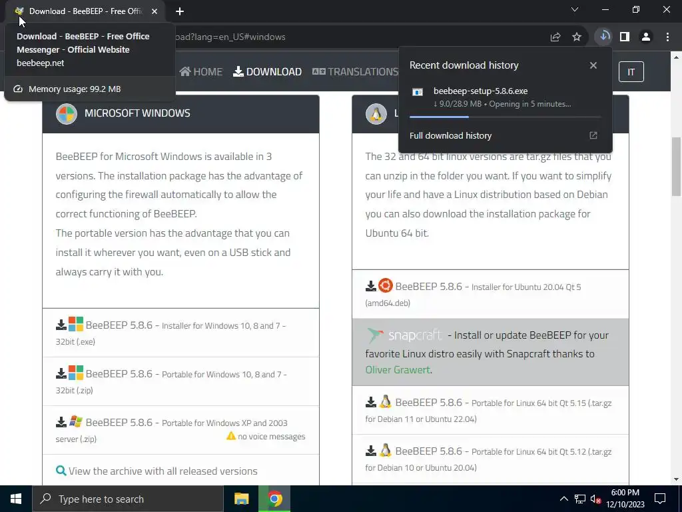Image resolution: width=682 pixels, height=512 pixels.
Task: Click download arrow icon on the Qt 5.15 row
Action: (370, 402)
